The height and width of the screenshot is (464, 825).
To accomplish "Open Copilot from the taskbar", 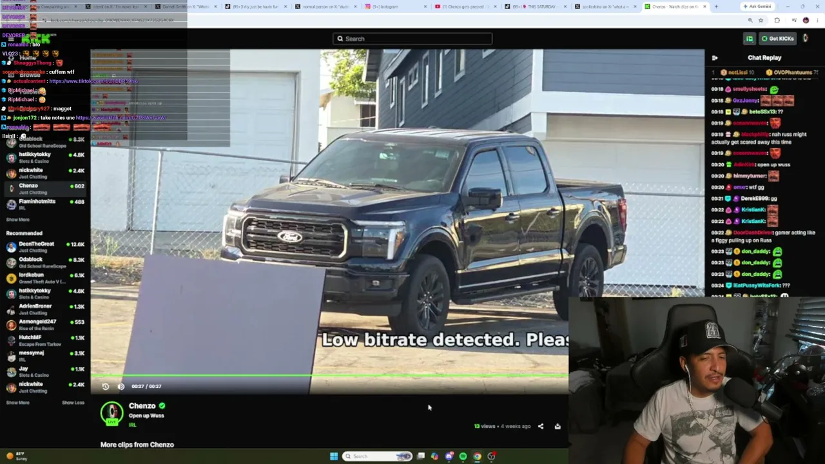I will click(x=435, y=456).
